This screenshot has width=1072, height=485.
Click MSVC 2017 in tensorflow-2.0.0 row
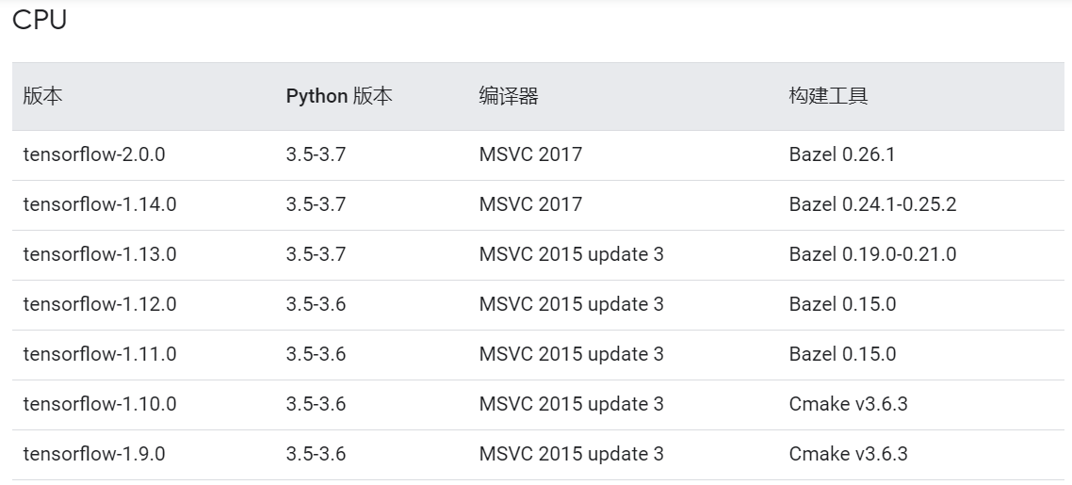coord(530,154)
